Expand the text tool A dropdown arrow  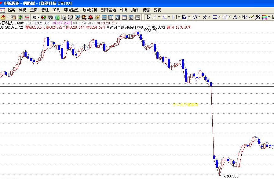point(239,17)
